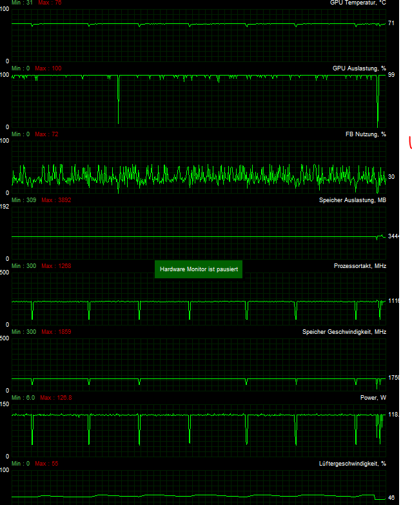Click the 'GPU Temperatur, °C' graph title
Viewport: 412px width, 505px height.
(x=358, y=3)
